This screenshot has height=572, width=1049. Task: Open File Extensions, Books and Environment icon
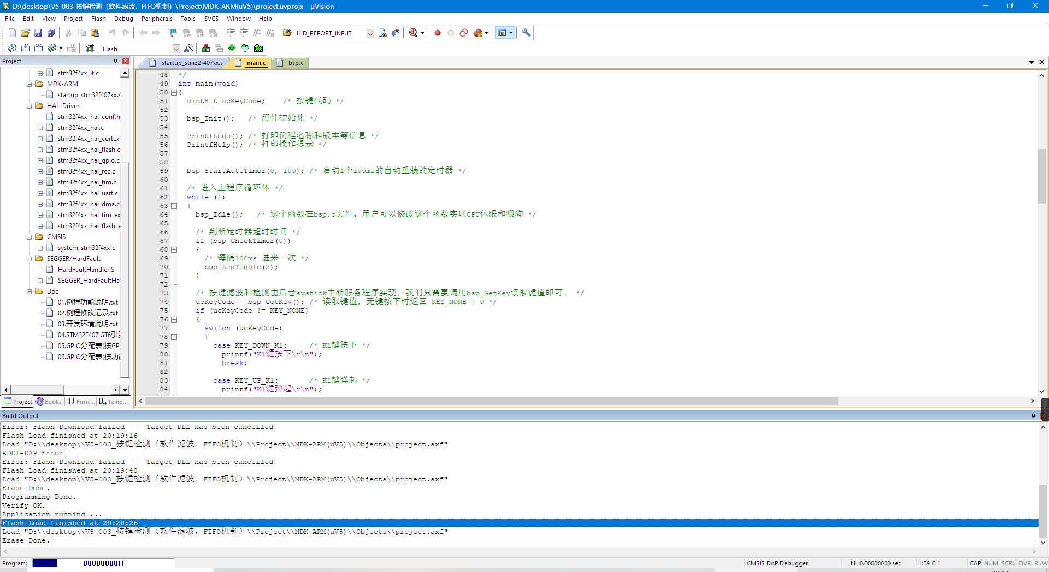coord(206,48)
